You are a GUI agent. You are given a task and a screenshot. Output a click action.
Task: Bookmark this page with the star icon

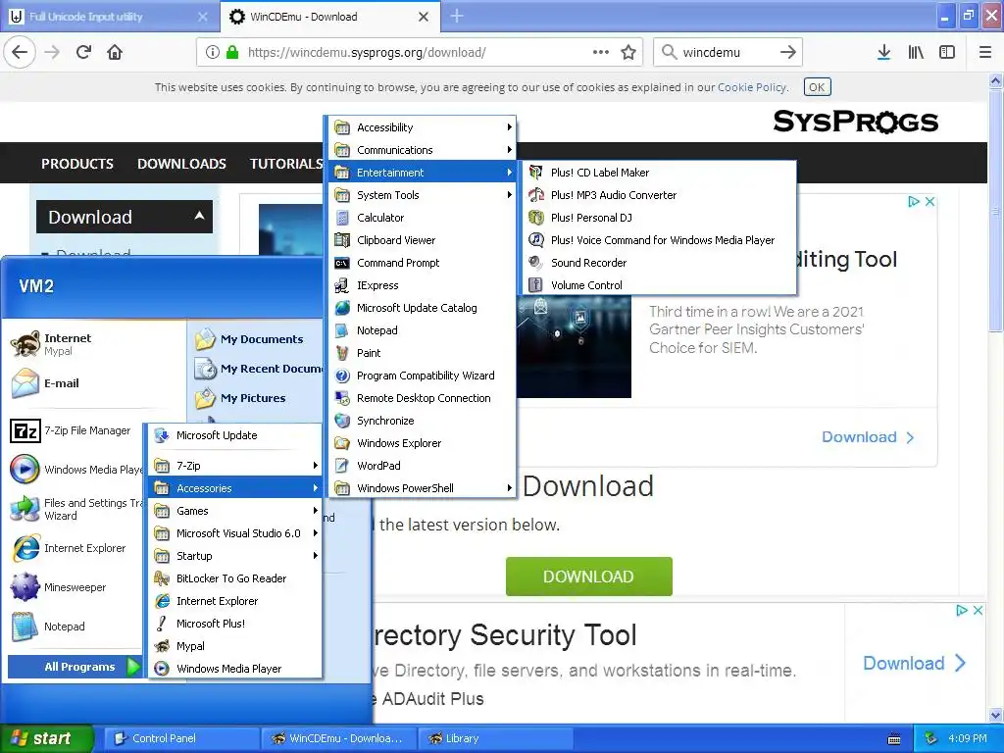pyautogui.click(x=628, y=52)
